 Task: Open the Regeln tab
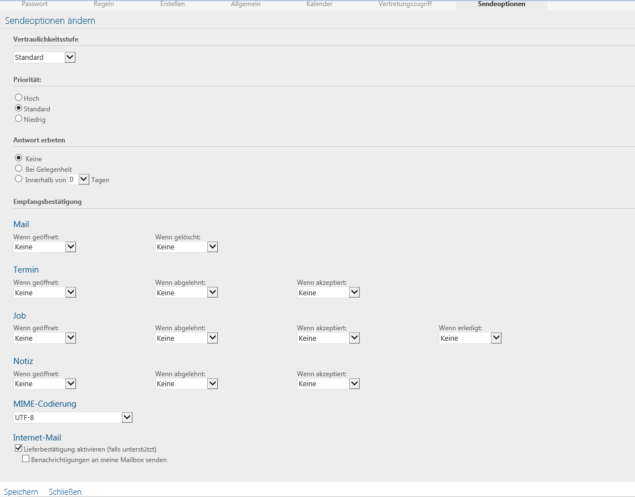104,4
